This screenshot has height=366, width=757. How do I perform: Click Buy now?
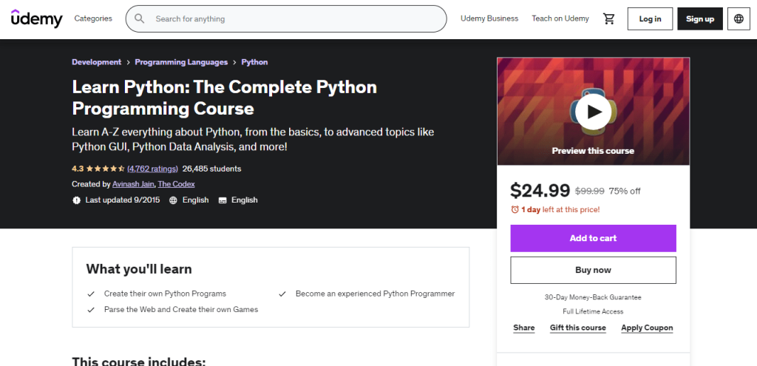click(593, 270)
